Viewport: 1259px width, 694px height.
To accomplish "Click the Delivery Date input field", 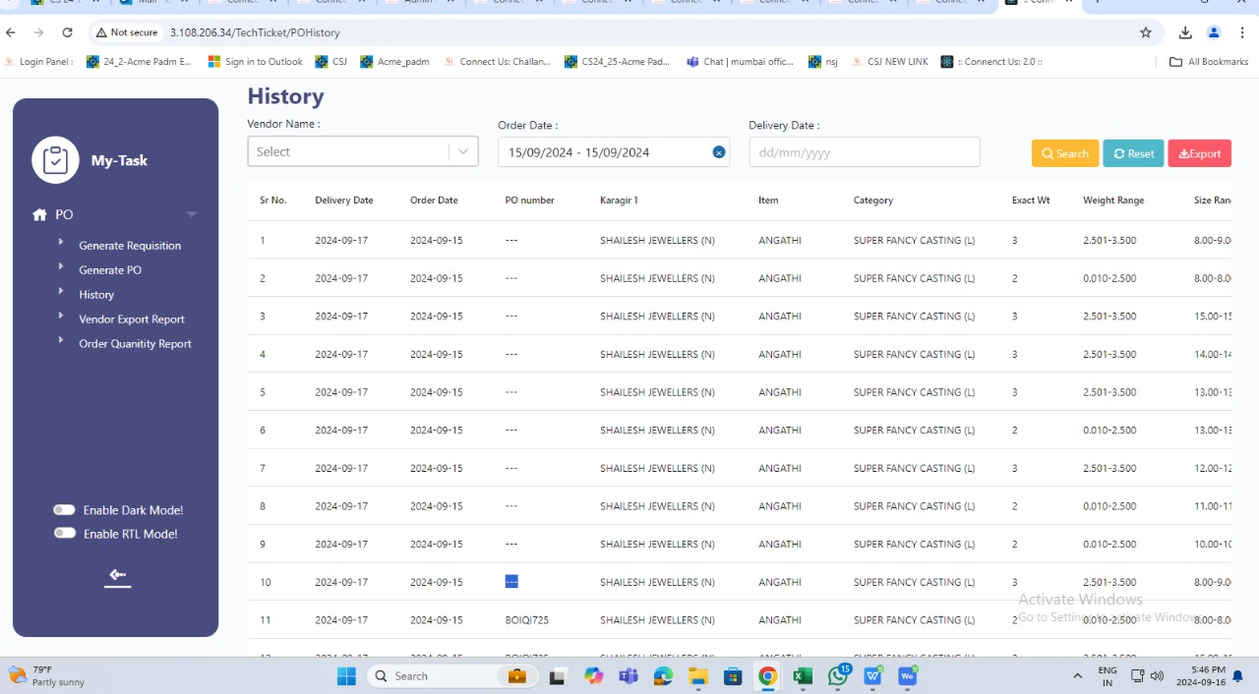I will click(865, 152).
